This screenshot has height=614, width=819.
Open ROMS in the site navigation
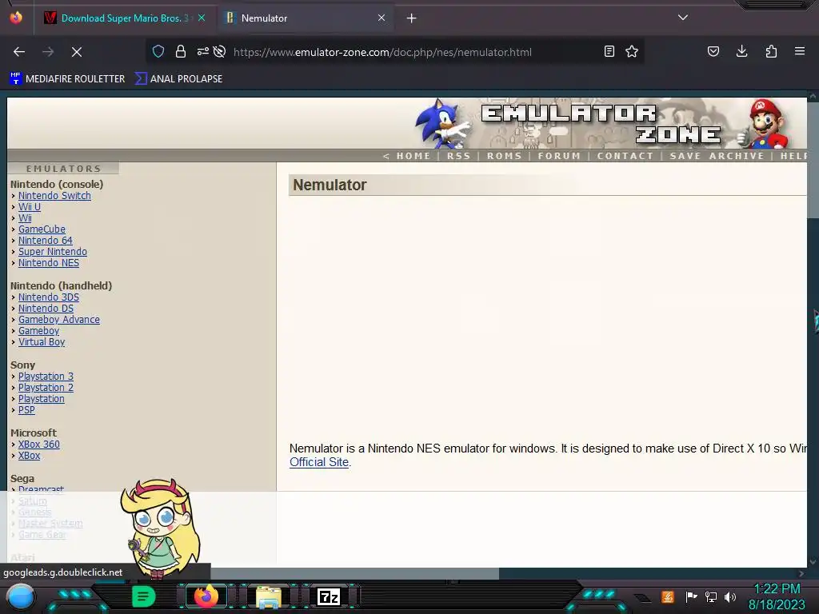pyautogui.click(x=504, y=156)
